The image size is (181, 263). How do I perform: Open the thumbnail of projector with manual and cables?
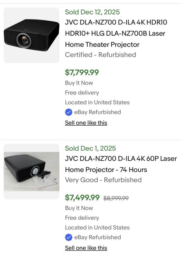[x=31, y=171]
